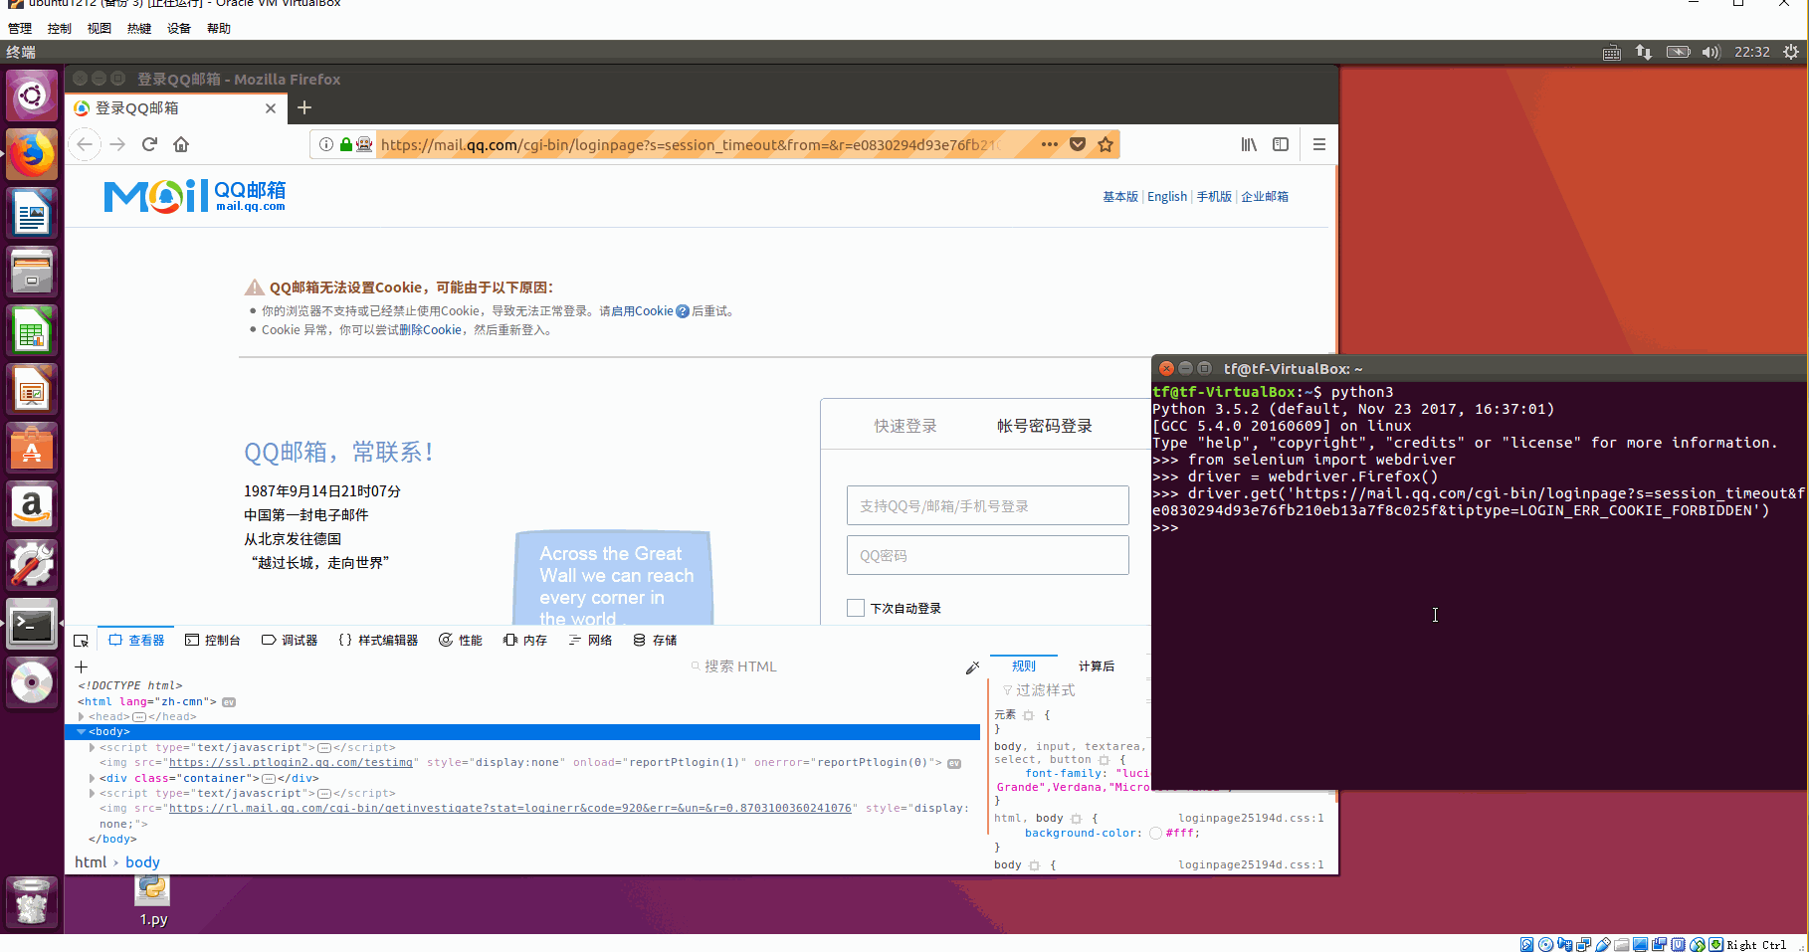
Task: Create a new node with the plus icon
Action: pos(82,666)
